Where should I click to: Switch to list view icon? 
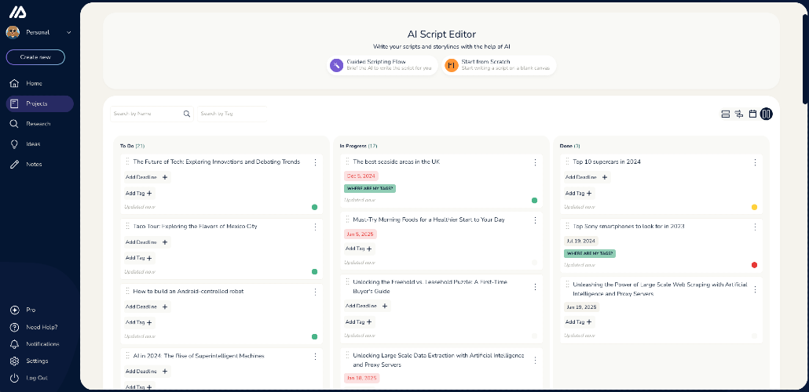(x=726, y=114)
